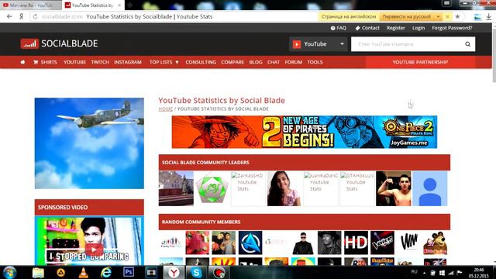Open the Masha and Bear member thumbnail
Viewport: 496px width, 279px height.
(436, 243)
